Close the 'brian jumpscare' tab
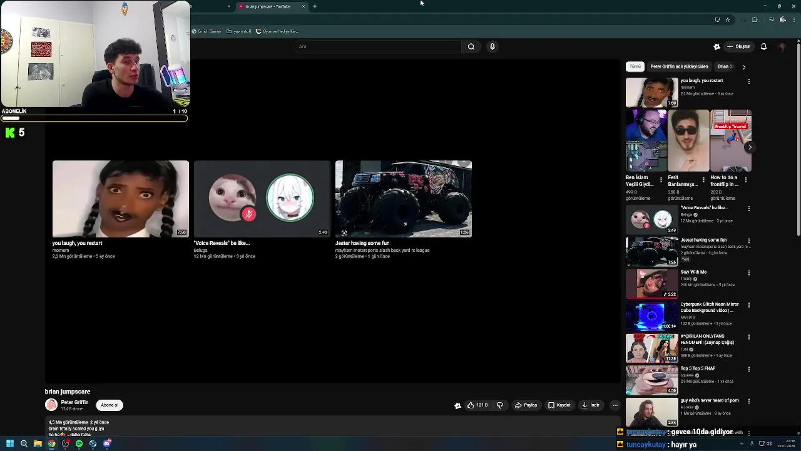This screenshot has width=801, height=451. [x=304, y=6]
